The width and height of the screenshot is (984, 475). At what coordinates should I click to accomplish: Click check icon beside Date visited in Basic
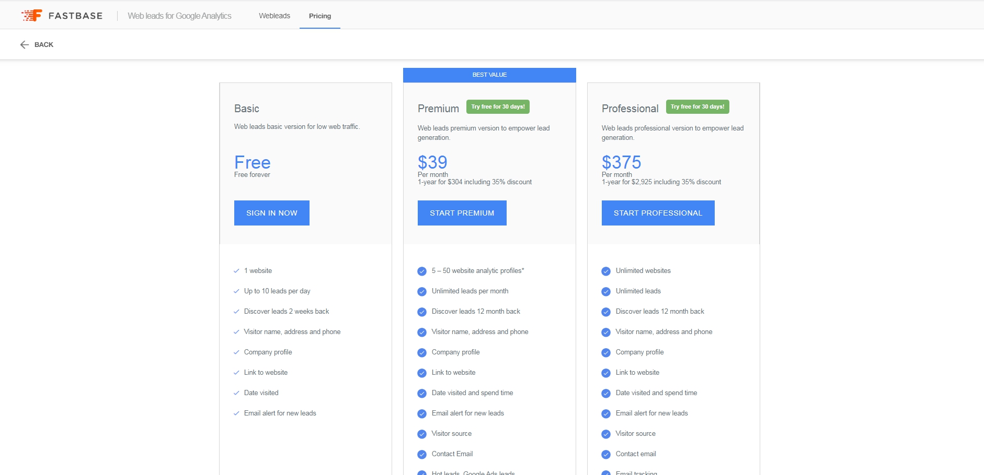[236, 393]
